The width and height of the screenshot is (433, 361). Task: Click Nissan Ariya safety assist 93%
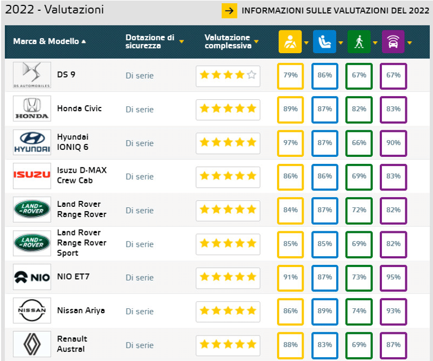[x=393, y=312]
